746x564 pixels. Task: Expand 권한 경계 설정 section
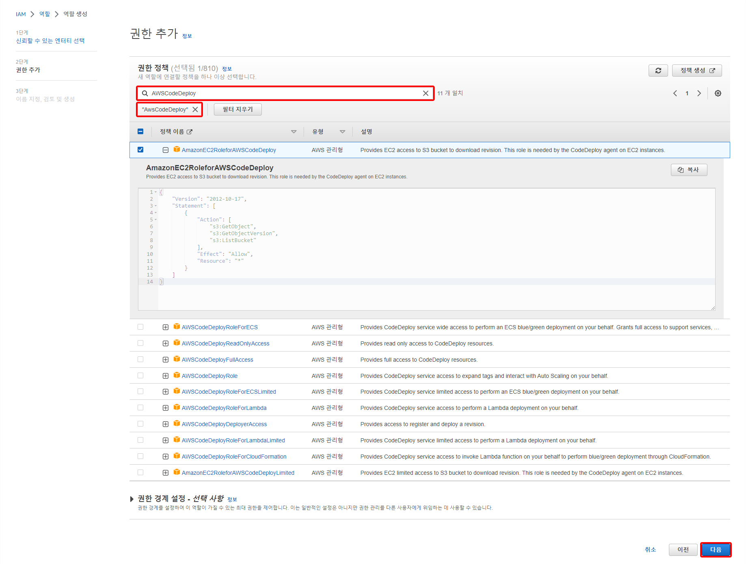132,499
